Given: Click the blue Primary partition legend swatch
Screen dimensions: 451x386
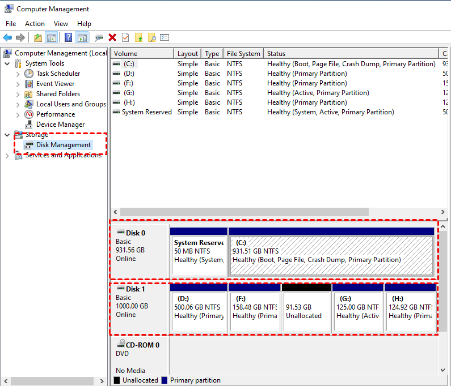Looking at the screenshot, I should (165, 380).
